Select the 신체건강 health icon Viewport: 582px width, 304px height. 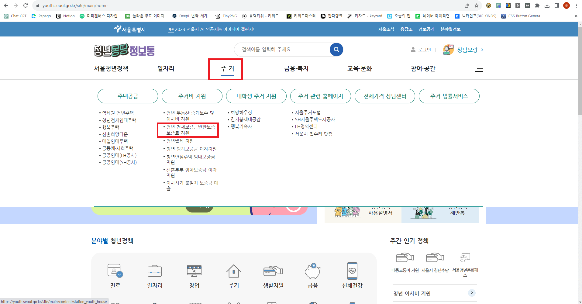coord(352,271)
